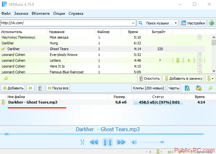Viewport: 216px width, 154px height.
Task: Click track list scrollbar up arrow
Action: point(214,37)
